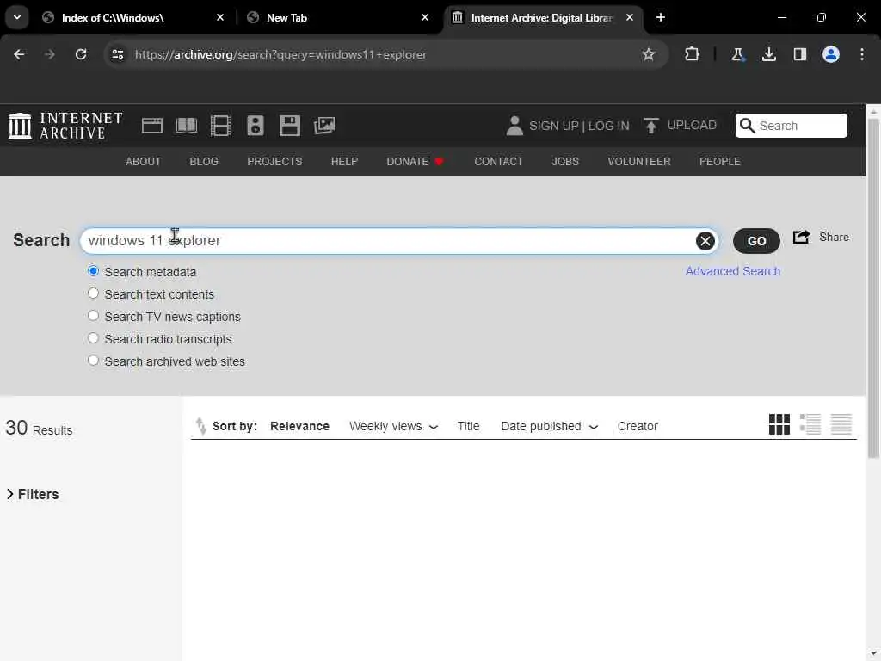Close the Index of C:\Windows\ tab
The width and height of the screenshot is (881, 661).
220,17
